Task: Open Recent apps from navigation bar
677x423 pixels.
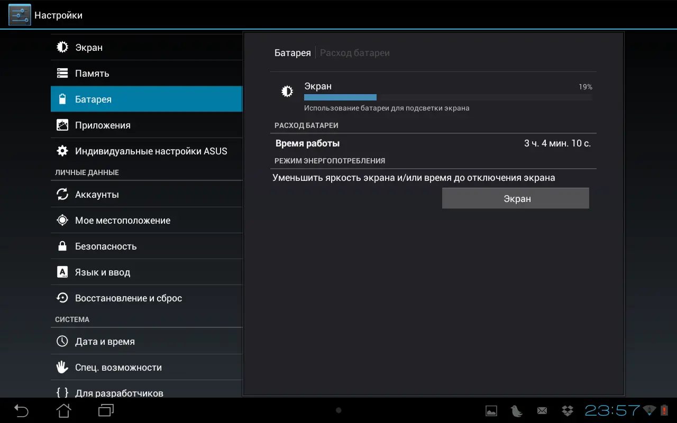Action: [106, 410]
